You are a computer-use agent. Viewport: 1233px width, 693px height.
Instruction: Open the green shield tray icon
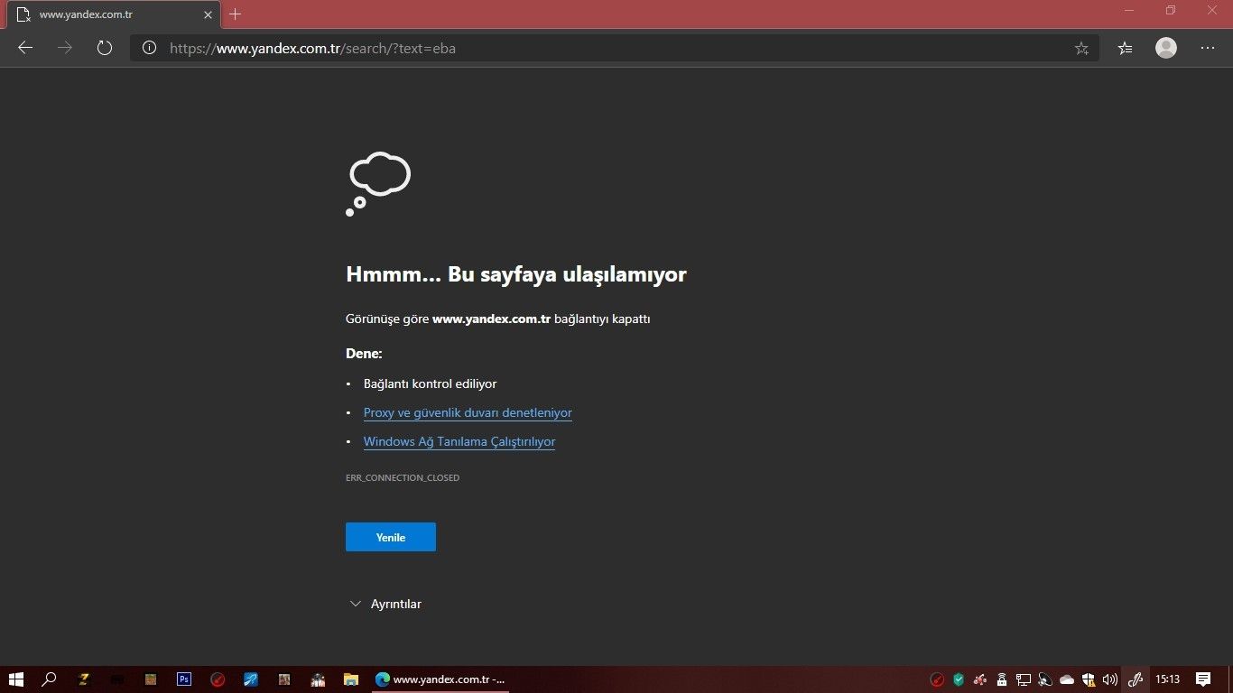[959, 679]
